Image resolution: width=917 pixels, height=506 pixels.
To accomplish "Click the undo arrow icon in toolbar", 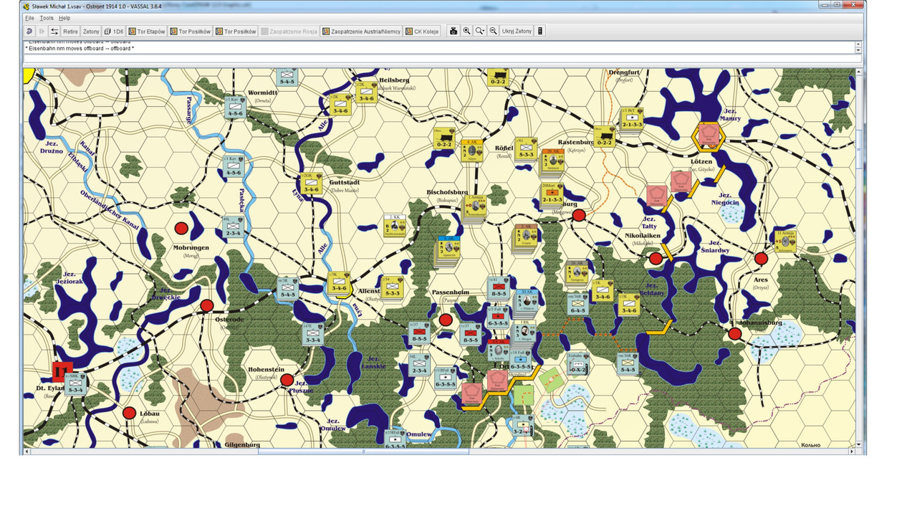I will pos(29,32).
